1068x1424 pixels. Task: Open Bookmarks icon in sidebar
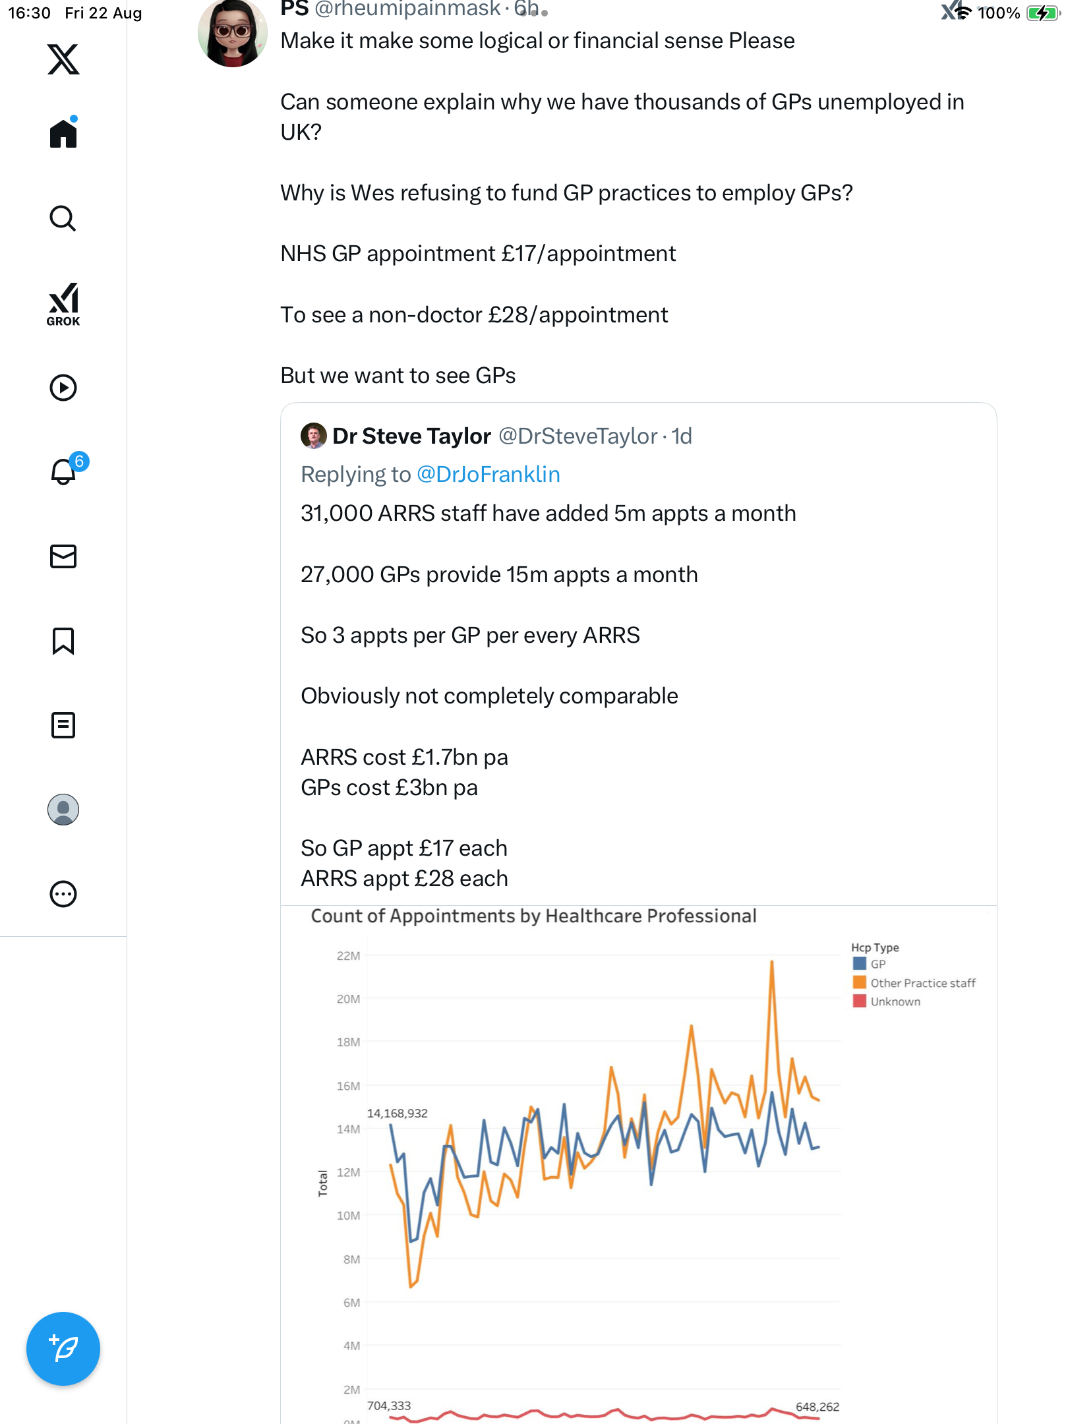(63, 641)
